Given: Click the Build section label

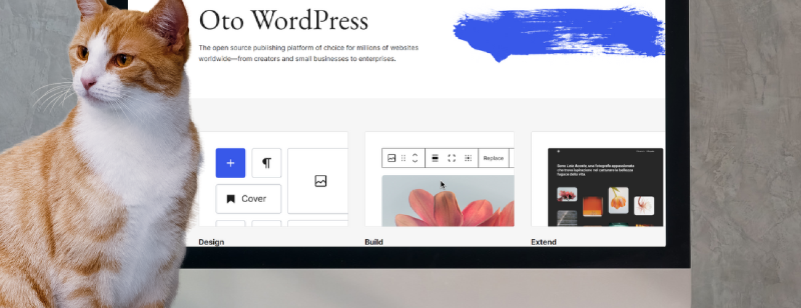Looking at the screenshot, I should [373, 242].
